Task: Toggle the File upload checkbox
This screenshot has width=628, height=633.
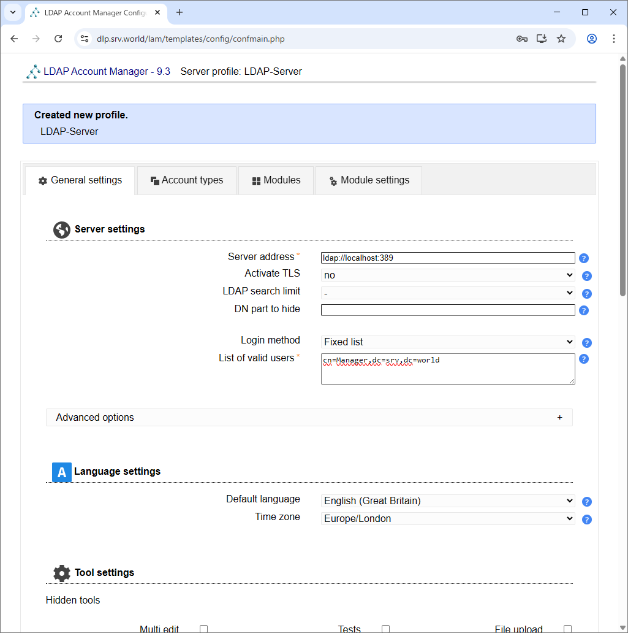Action: 567,629
